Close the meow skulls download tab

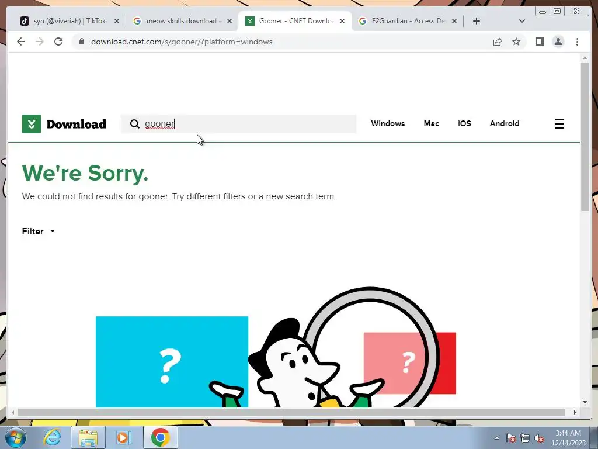(229, 21)
